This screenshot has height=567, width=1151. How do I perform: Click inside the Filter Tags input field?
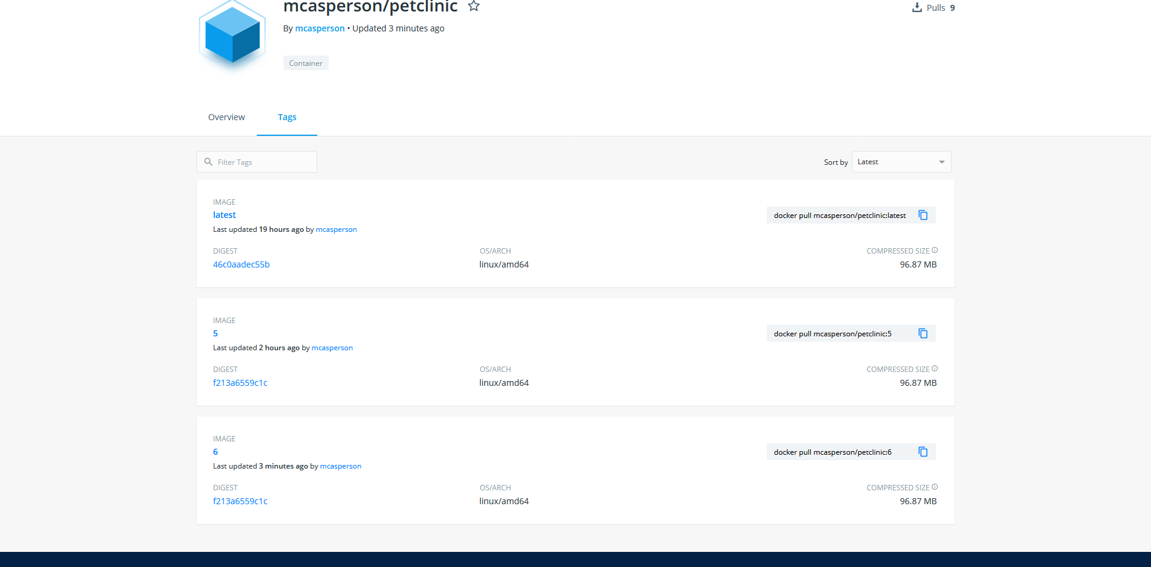click(266, 162)
